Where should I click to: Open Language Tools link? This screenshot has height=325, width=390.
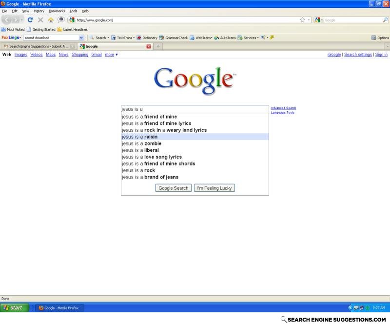pos(283,113)
